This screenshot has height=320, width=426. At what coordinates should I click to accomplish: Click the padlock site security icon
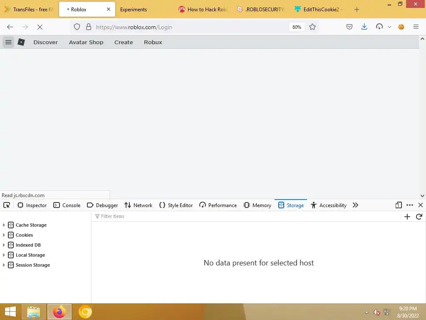89,27
